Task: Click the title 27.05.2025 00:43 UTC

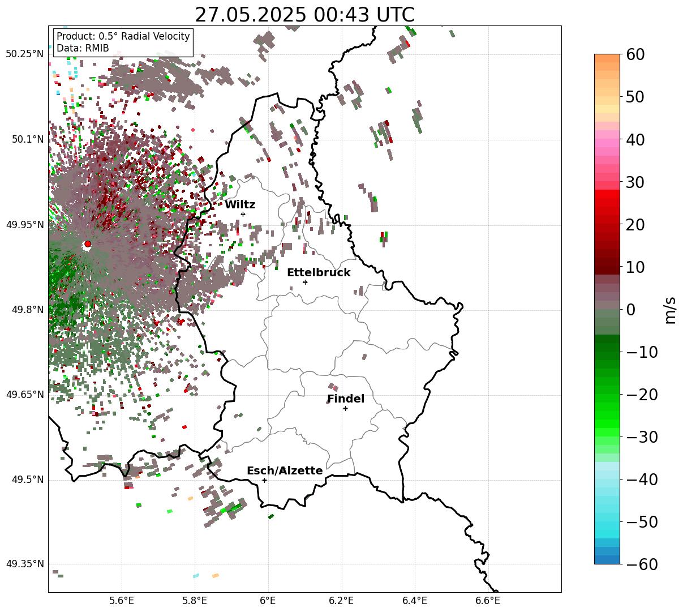Action: click(304, 15)
